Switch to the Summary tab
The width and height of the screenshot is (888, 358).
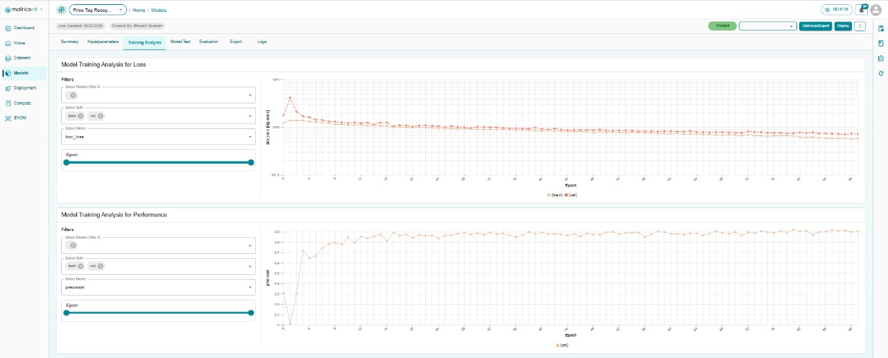(69, 42)
